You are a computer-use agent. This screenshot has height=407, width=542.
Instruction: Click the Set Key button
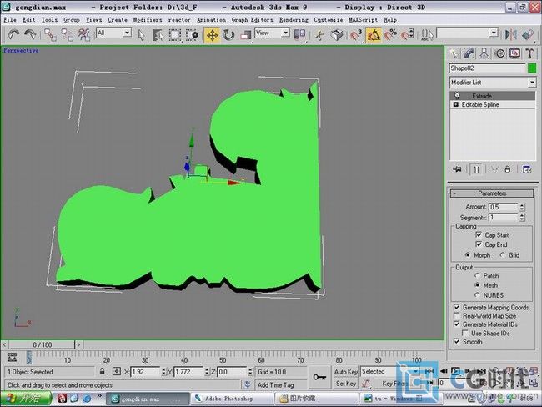tap(346, 384)
